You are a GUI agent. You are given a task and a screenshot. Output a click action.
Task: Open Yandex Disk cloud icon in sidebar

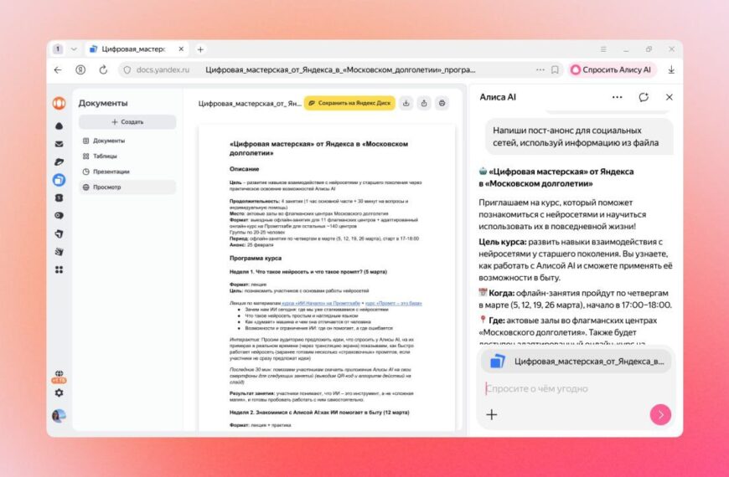point(59,126)
